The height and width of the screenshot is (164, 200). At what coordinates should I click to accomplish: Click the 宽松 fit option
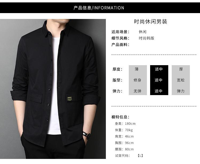181,80
